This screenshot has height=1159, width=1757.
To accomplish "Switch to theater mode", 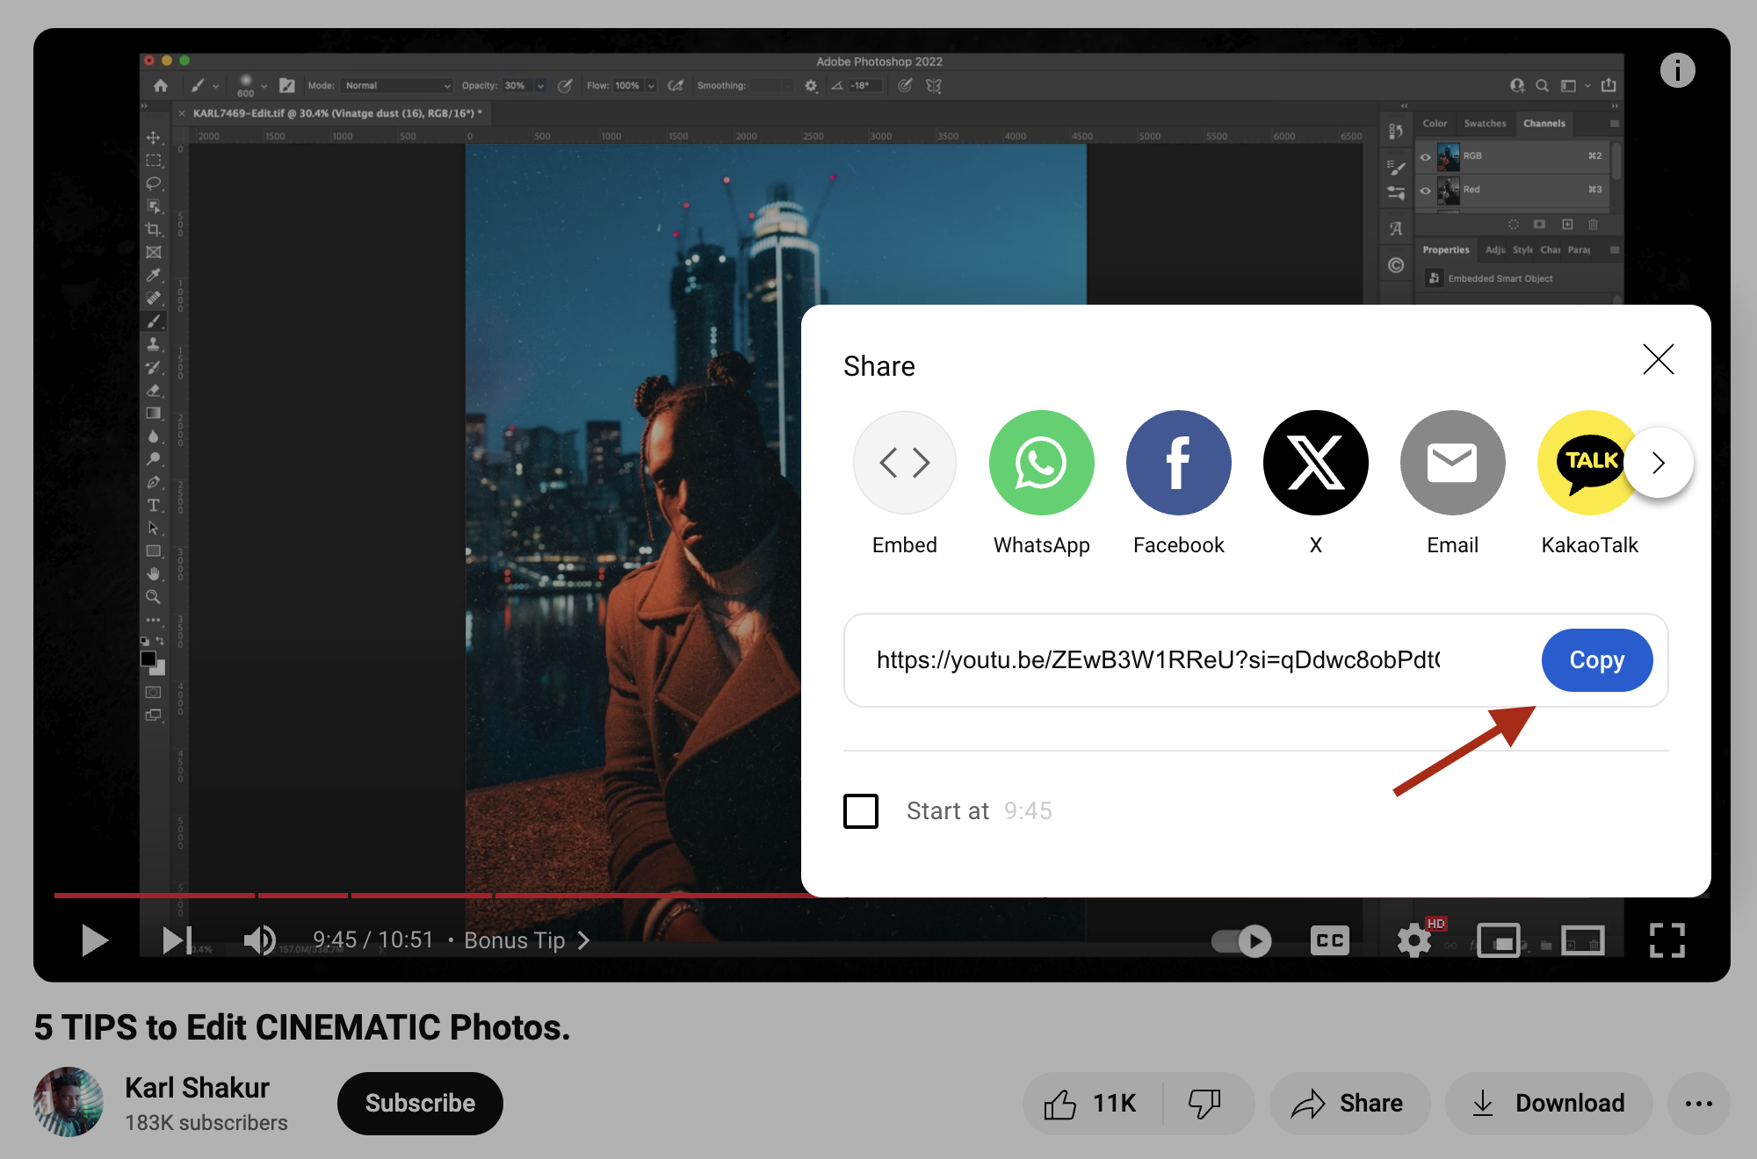I will 1582,941.
